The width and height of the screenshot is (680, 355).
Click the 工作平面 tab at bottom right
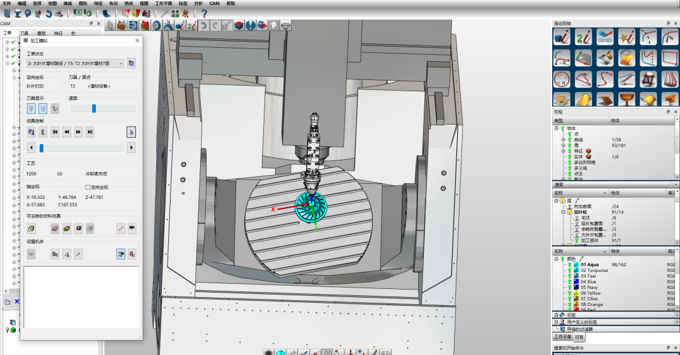point(562,337)
